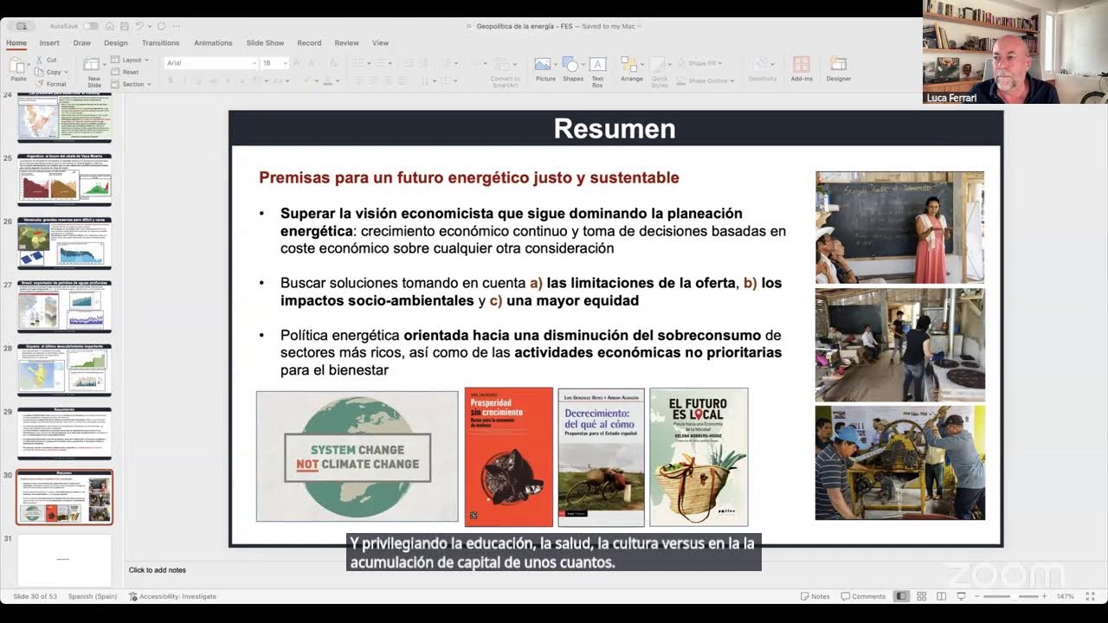The height and width of the screenshot is (623, 1108).
Task: Open the Arial font name combo box
Action: tap(211, 63)
